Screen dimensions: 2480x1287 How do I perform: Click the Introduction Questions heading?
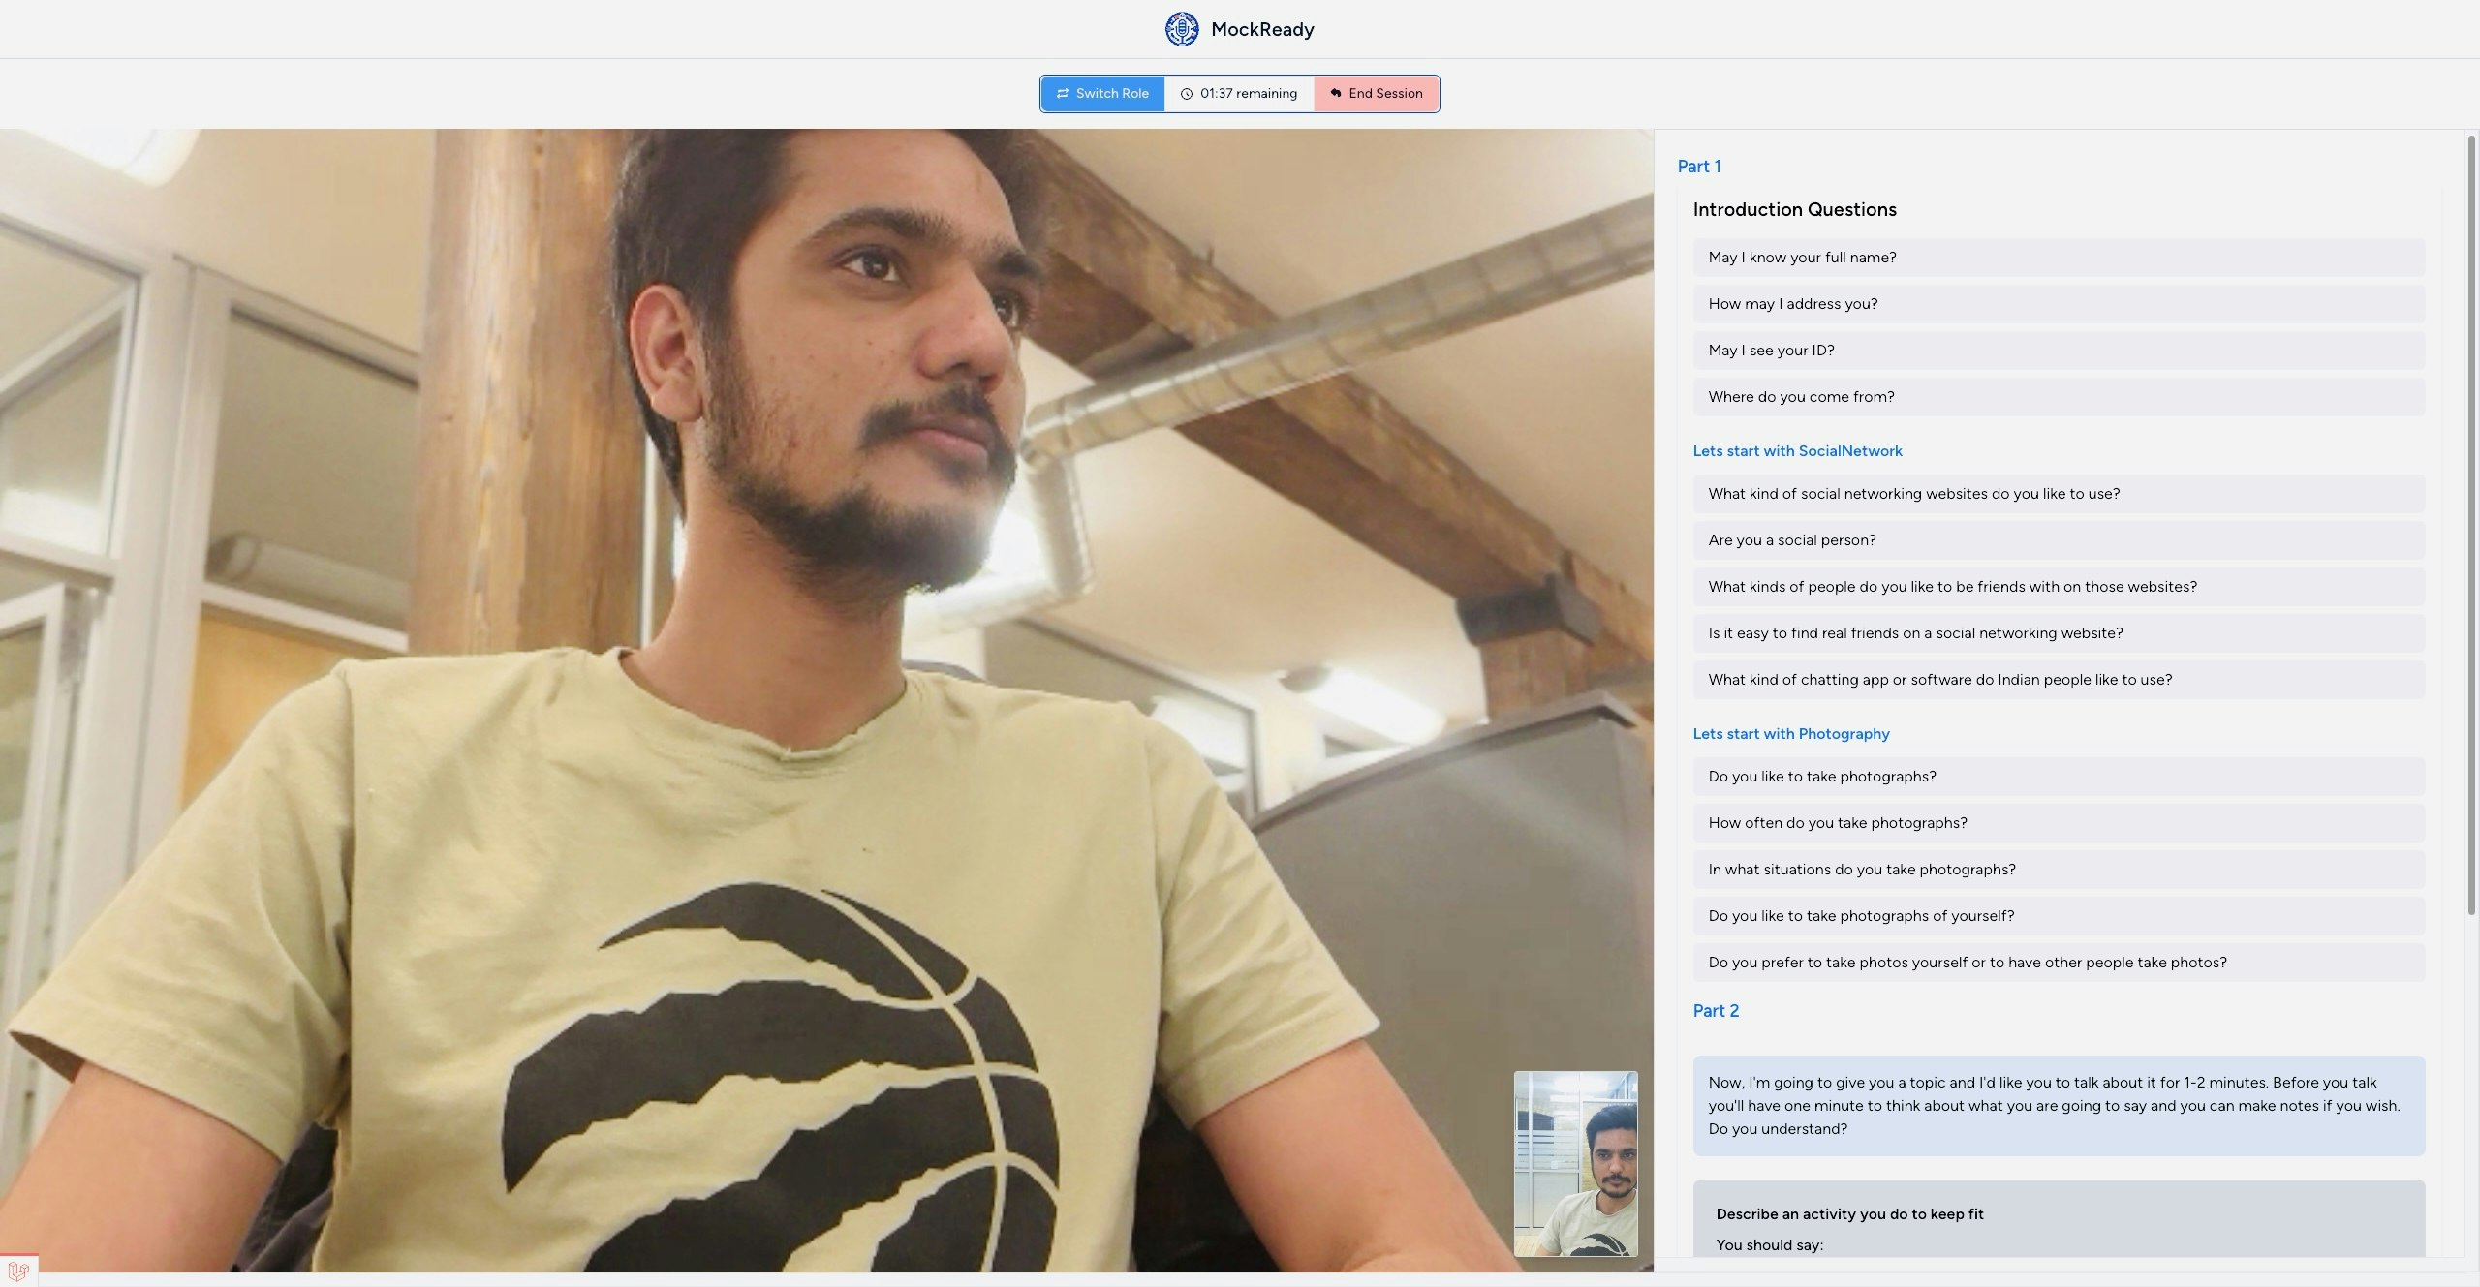point(1794,209)
